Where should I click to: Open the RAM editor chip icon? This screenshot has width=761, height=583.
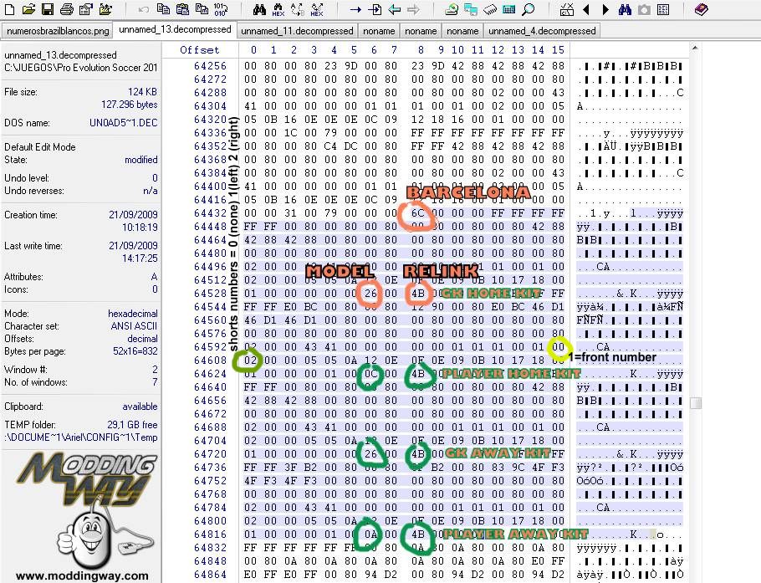tap(489, 10)
